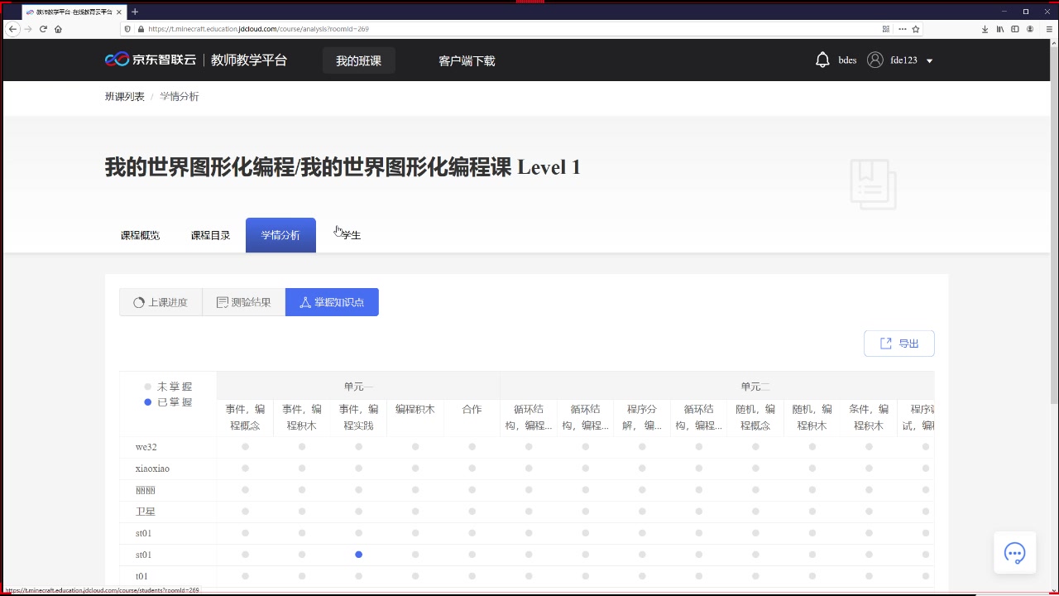
Task: Open the downloads arrow icon
Action: click(x=985, y=29)
